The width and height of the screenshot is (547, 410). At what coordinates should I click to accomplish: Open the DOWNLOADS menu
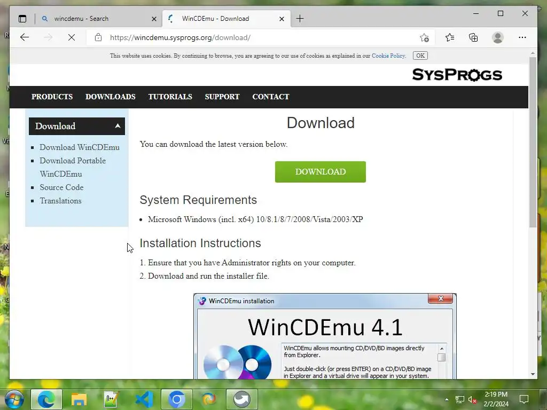[x=110, y=97]
